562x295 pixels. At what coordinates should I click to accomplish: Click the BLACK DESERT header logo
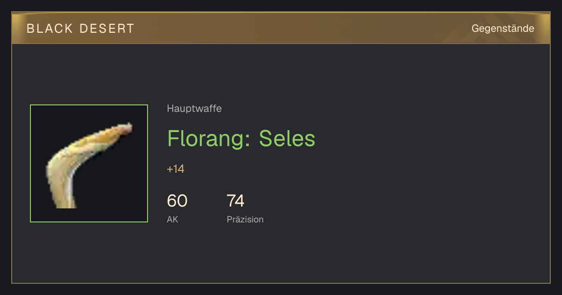coord(81,29)
